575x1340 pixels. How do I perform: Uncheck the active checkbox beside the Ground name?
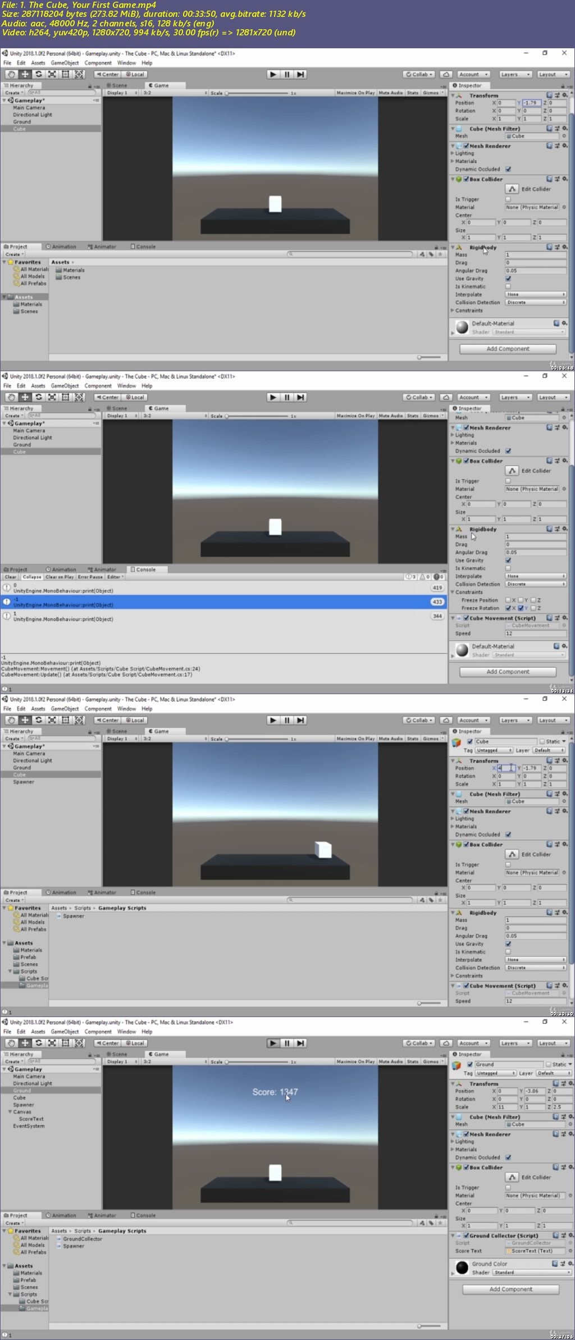[470, 1064]
